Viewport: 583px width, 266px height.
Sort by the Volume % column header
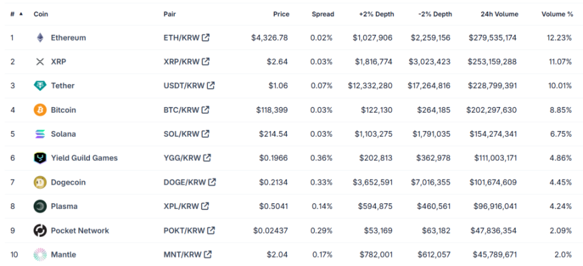(557, 14)
